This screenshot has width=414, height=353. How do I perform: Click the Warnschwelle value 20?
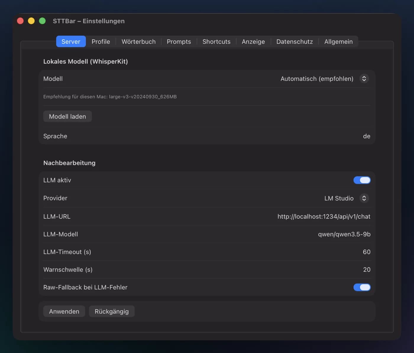pos(367,269)
